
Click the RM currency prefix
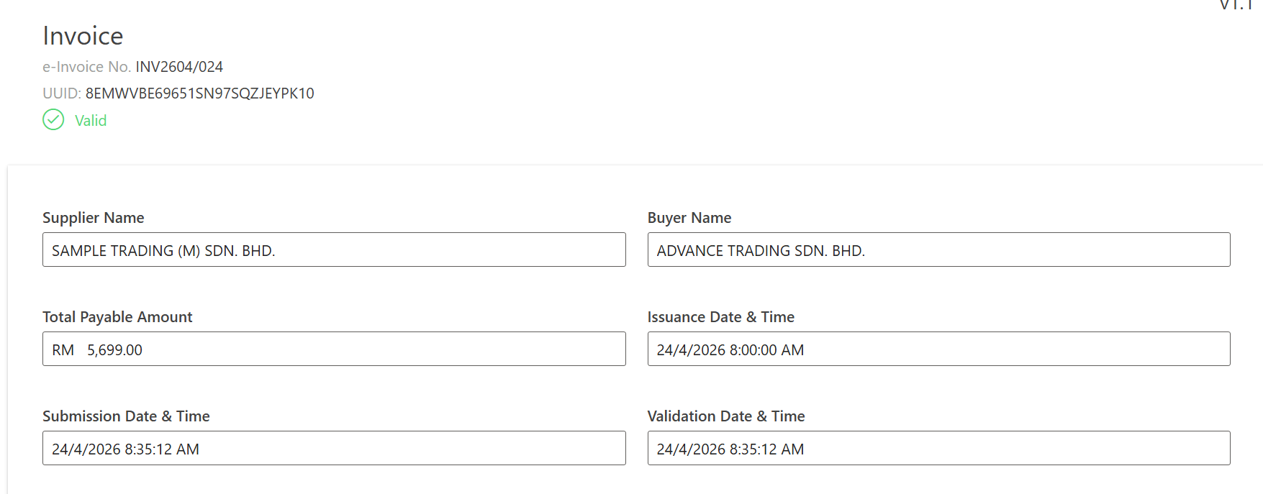point(63,350)
